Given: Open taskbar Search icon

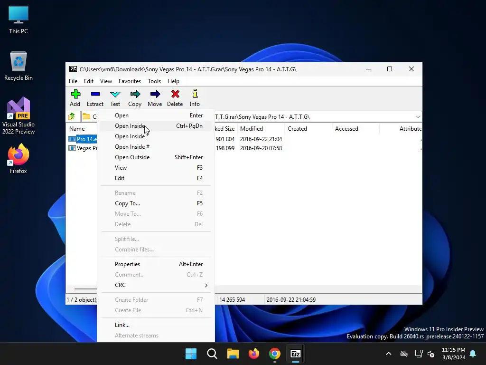Looking at the screenshot, I should coord(212,354).
